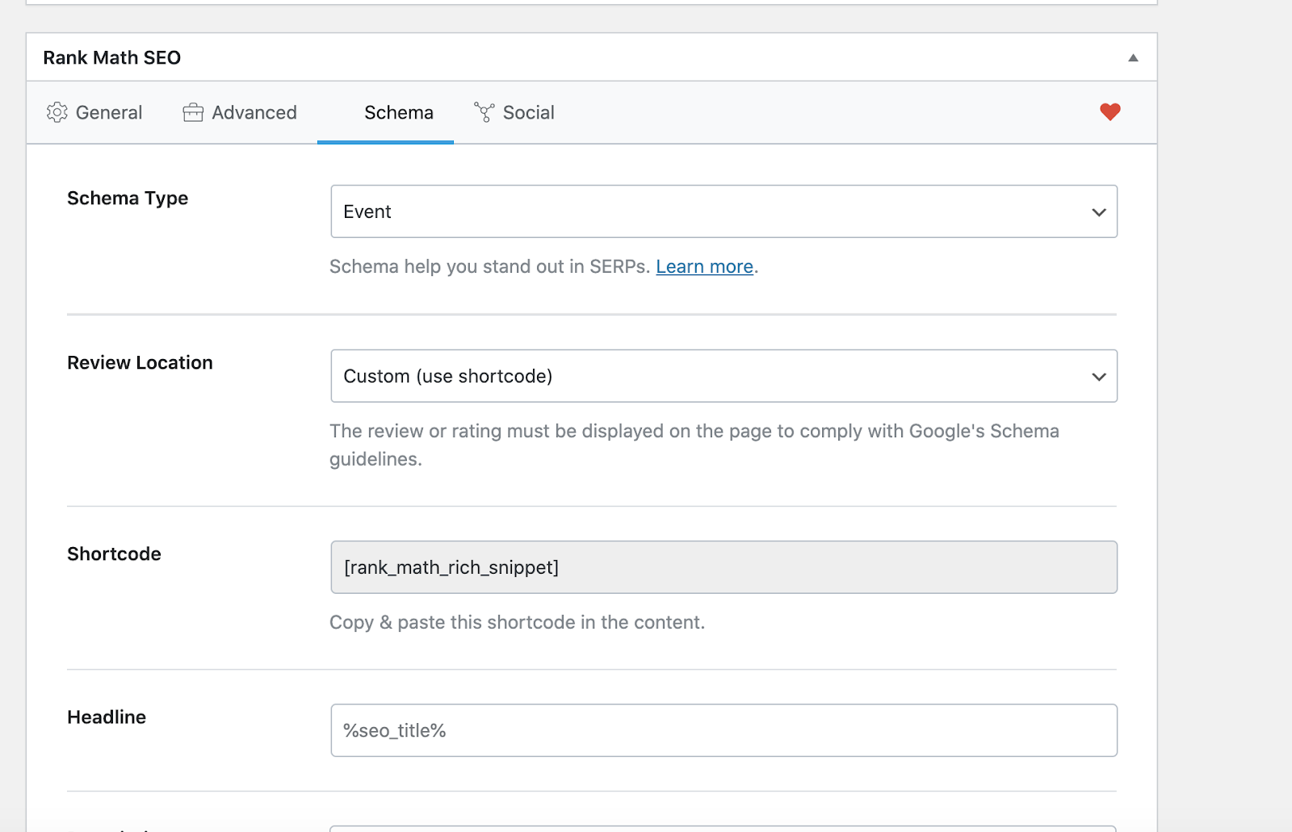
Task: Click the Advanced tab briefcase icon
Action: [193, 112]
